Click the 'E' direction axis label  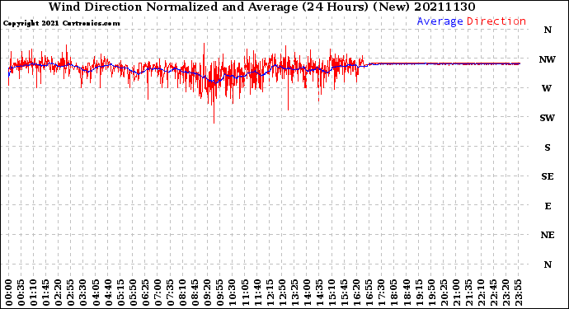[548, 206]
